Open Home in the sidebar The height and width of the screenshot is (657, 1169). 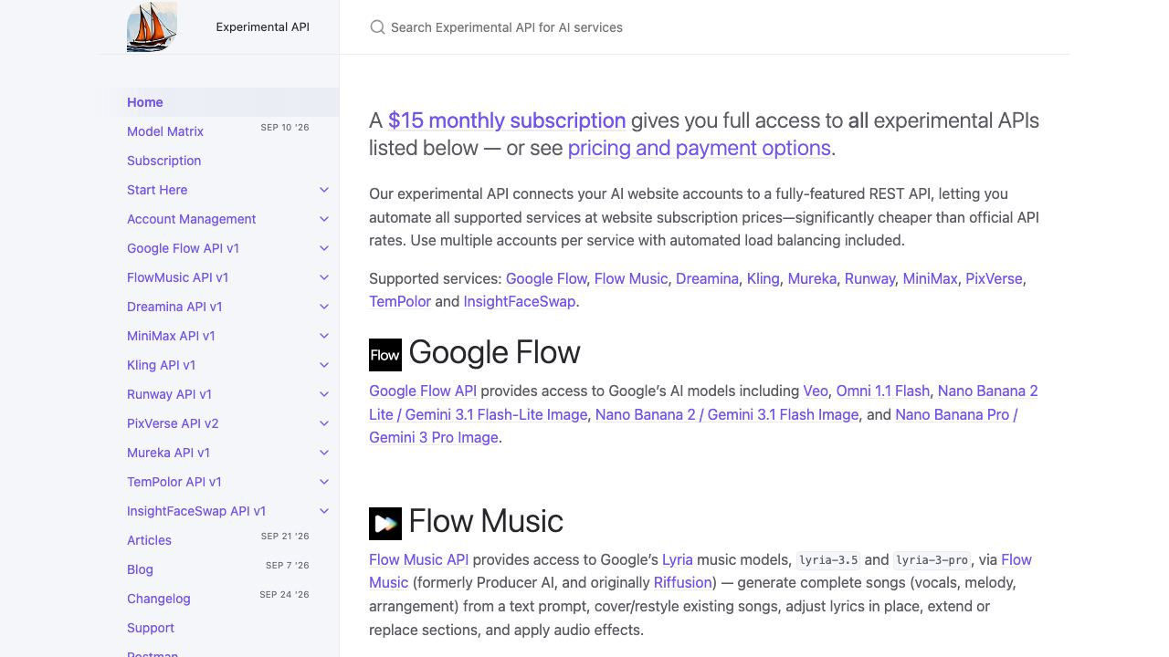tap(145, 102)
